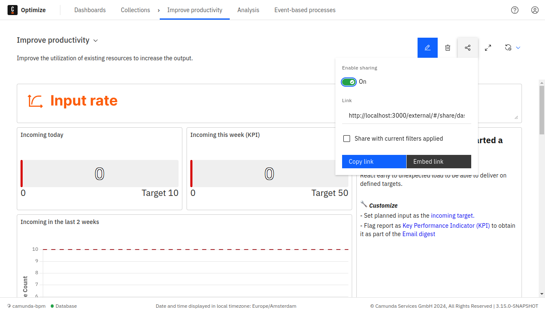The height and width of the screenshot is (314, 545).
Task: Click the auto-refresh icon
Action: pos(508,48)
